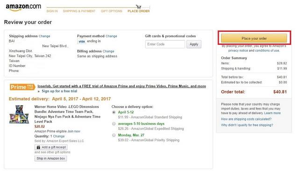Screen dimensions: 299x171
Task: Open How are shipping costs calculated link
Action: pyautogui.click(x=246, y=119)
